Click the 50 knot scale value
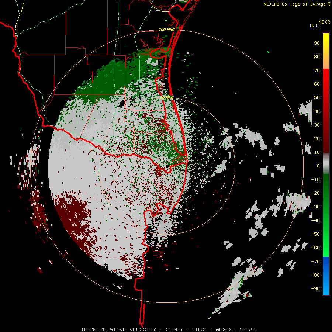 [x=317, y=98]
